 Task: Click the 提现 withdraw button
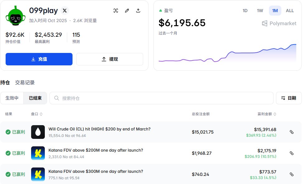pos(110,59)
